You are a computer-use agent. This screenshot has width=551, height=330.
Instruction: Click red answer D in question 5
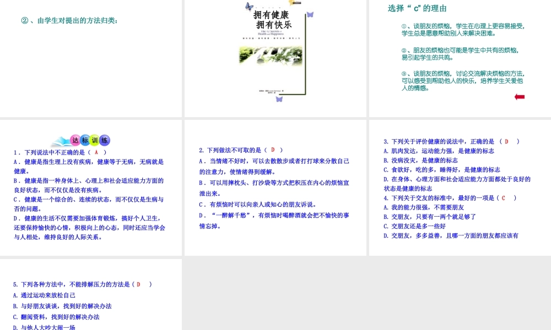coord(138,284)
